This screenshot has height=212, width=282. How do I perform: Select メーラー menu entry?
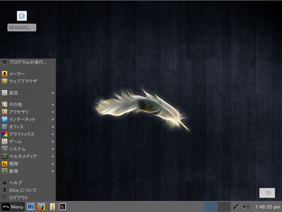pyautogui.click(x=28, y=74)
